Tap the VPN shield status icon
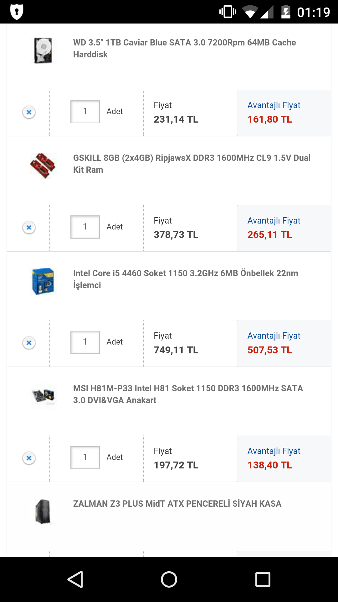The height and width of the screenshot is (602, 338). [x=17, y=12]
